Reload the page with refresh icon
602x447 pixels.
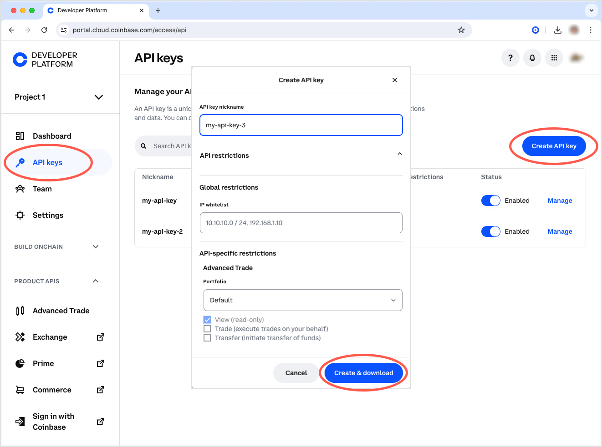coord(44,30)
